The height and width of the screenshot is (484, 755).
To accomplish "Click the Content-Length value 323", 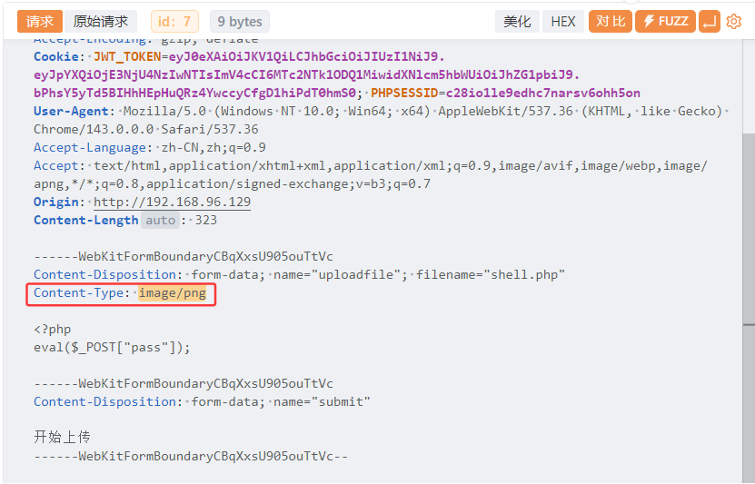I will click(206, 220).
